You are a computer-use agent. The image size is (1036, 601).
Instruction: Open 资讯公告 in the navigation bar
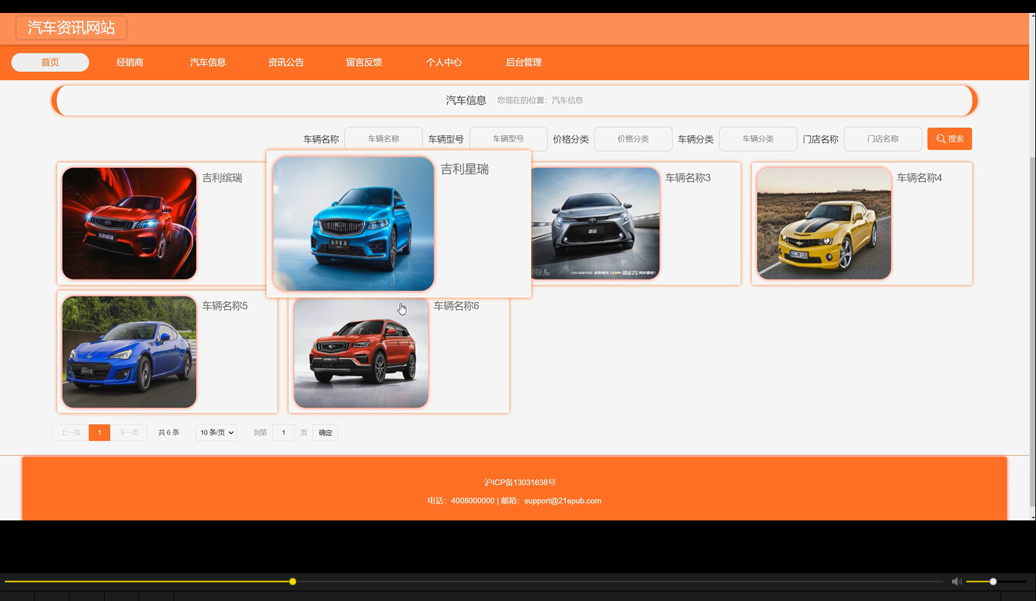tap(286, 62)
